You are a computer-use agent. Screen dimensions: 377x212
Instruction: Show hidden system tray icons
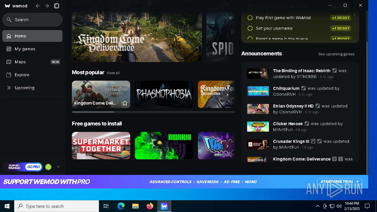pyautogui.click(x=318, y=206)
